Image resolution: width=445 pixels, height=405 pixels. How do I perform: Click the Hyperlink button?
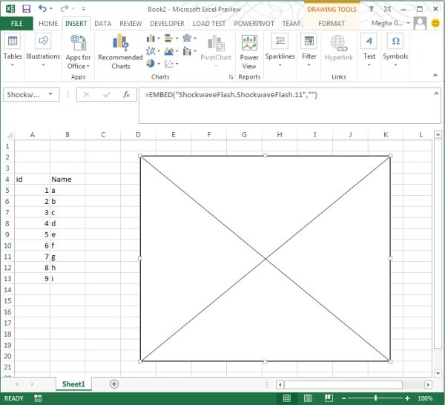click(338, 48)
